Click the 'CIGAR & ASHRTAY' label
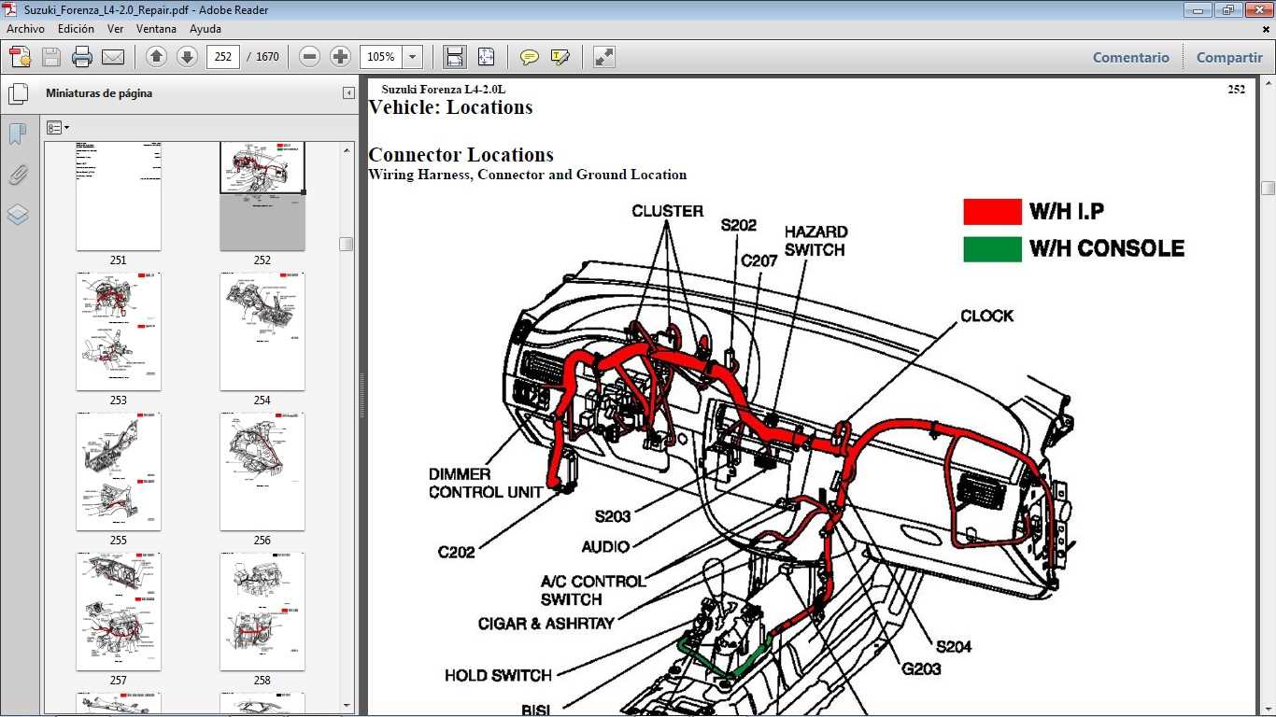The width and height of the screenshot is (1276, 717). [546, 624]
